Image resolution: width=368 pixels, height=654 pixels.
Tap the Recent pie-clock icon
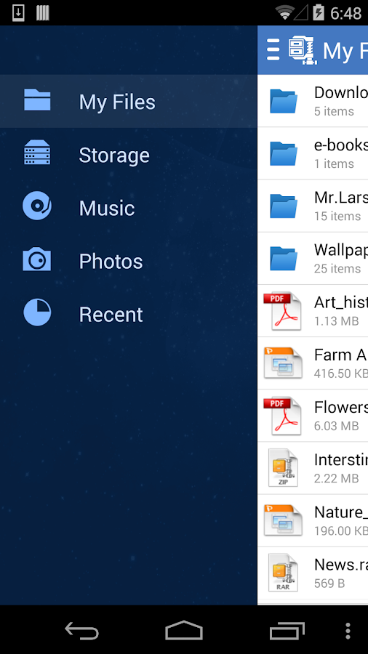pos(37,312)
